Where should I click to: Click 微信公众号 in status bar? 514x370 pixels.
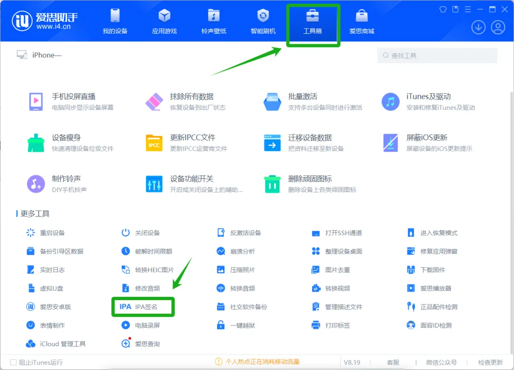tap(441, 362)
